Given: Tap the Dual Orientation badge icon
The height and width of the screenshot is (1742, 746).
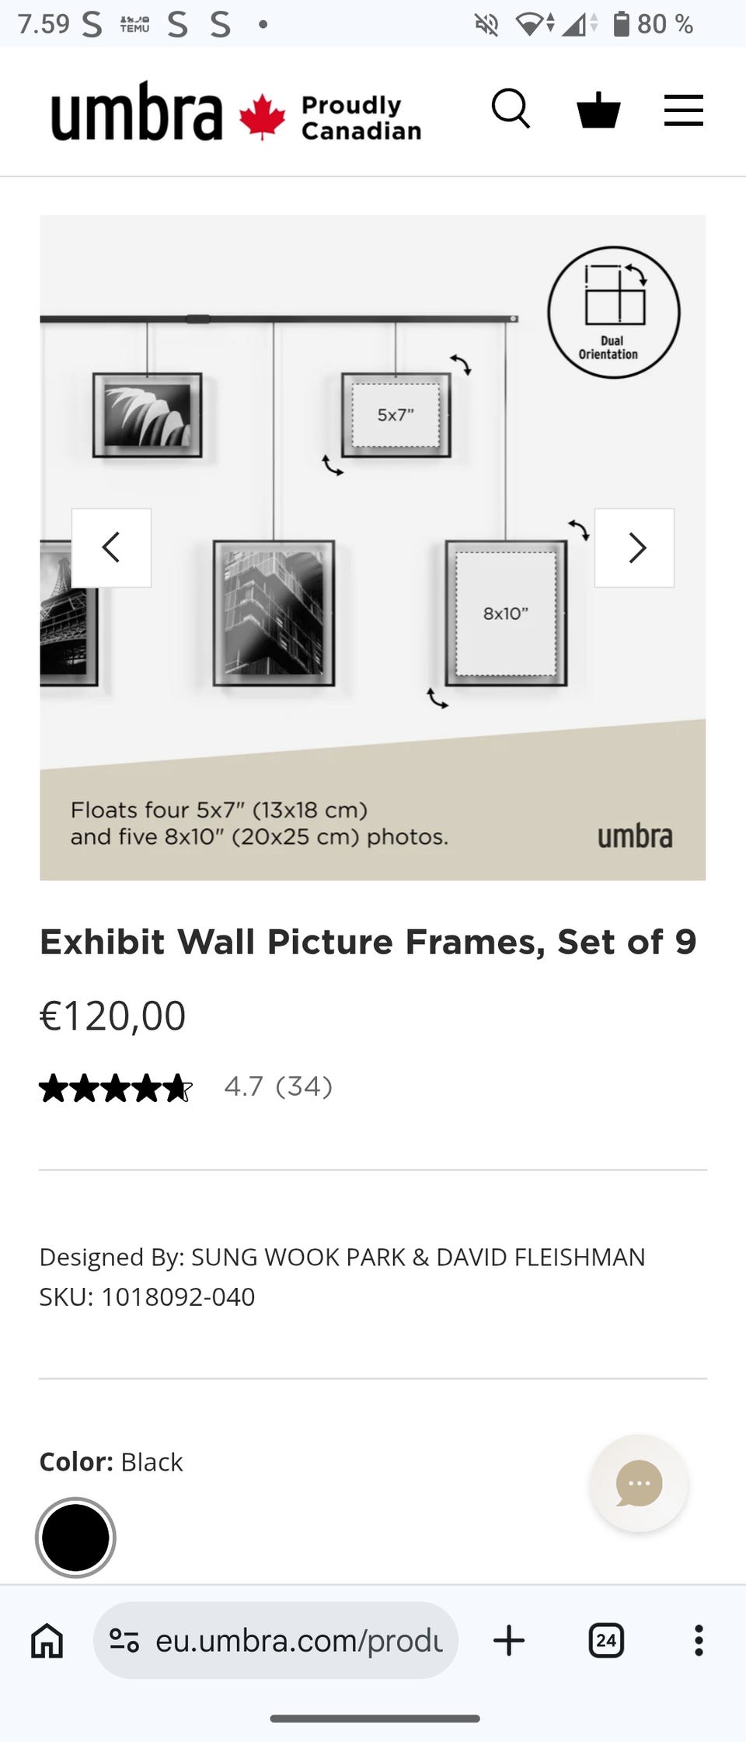Looking at the screenshot, I should coord(613,313).
